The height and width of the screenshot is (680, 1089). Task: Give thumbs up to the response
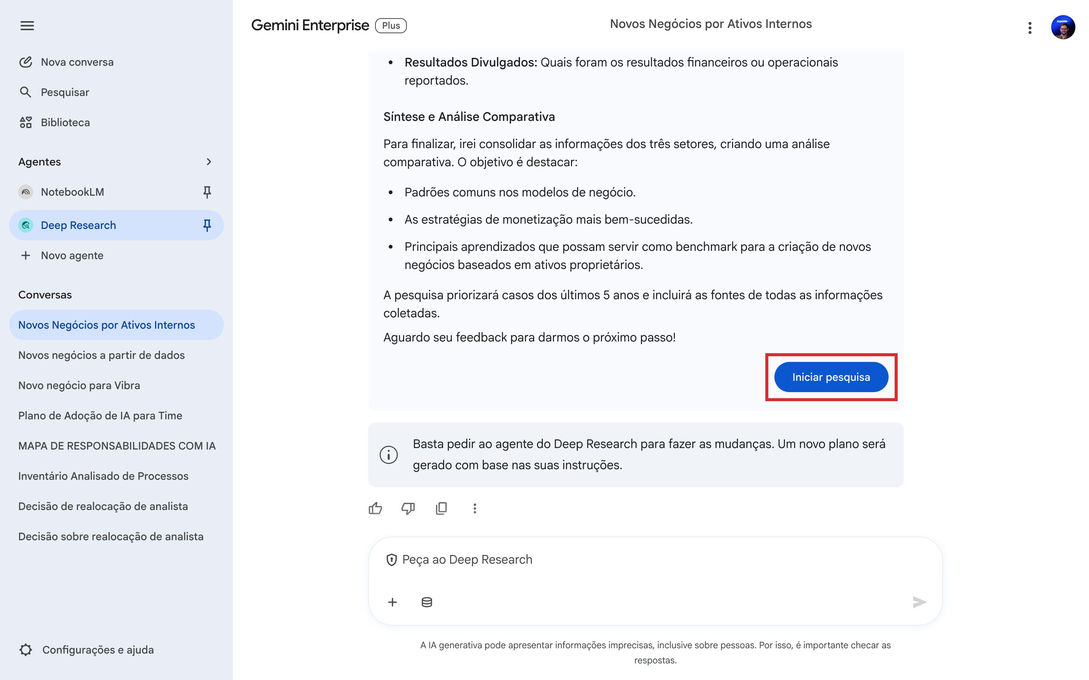click(x=375, y=508)
